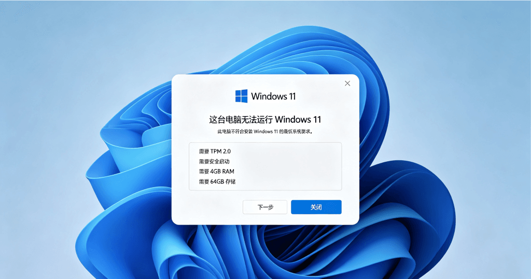This screenshot has width=531, height=279.
Task: Click the 关闭 button
Action: pyautogui.click(x=316, y=207)
